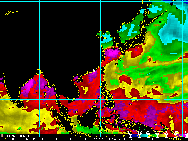This screenshot has width=188, height=141.
Task: Click the frame number '0001'
Action: tap(13, 139)
